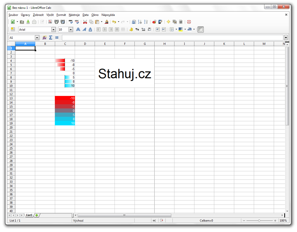The height and width of the screenshot is (232, 297).
Task: Send document as e-mail icon
Action: point(34,22)
